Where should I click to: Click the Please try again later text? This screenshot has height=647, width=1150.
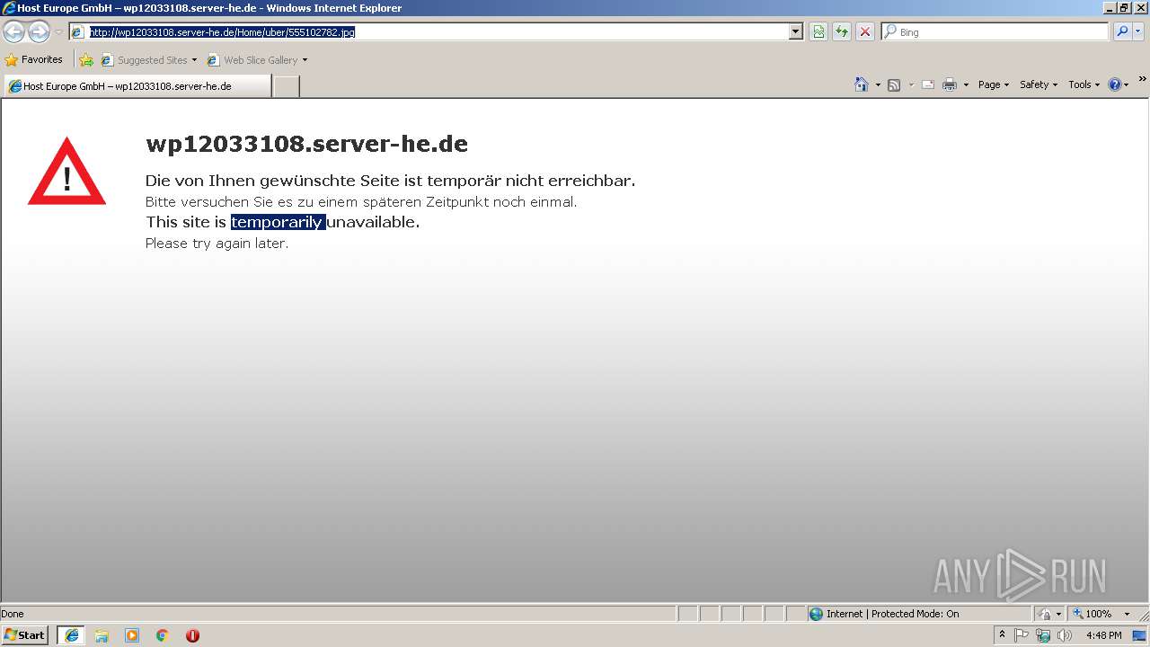coord(217,244)
